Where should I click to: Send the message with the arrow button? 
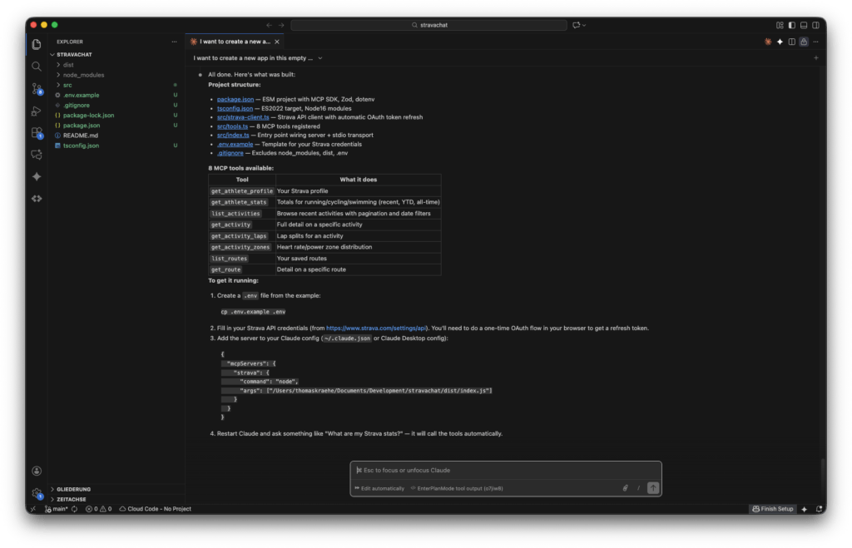(x=653, y=488)
